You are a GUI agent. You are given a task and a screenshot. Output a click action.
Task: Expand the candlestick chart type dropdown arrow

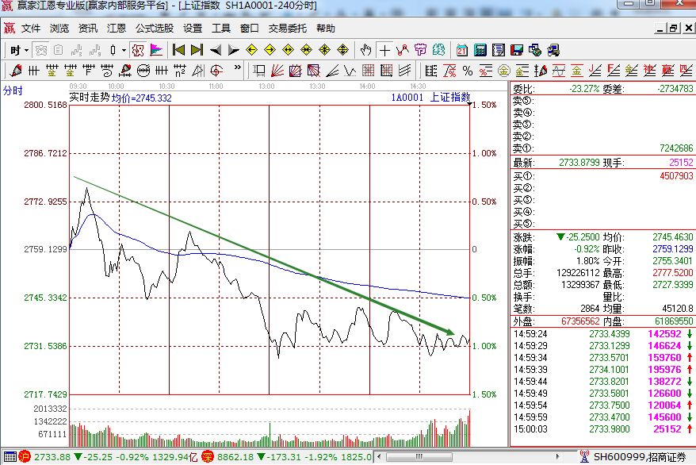pyautogui.click(x=124, y=50)
